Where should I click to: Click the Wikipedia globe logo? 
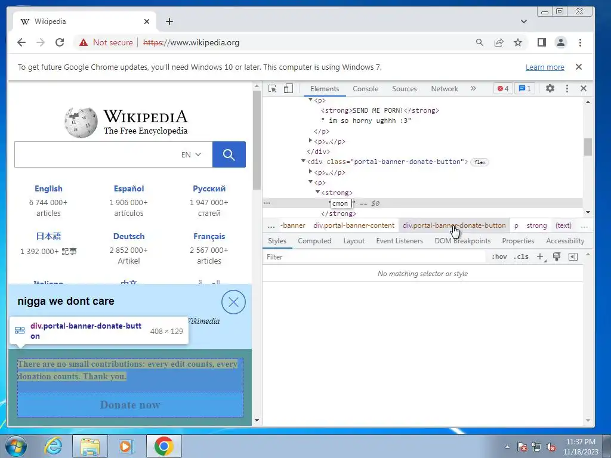(81, 122)
